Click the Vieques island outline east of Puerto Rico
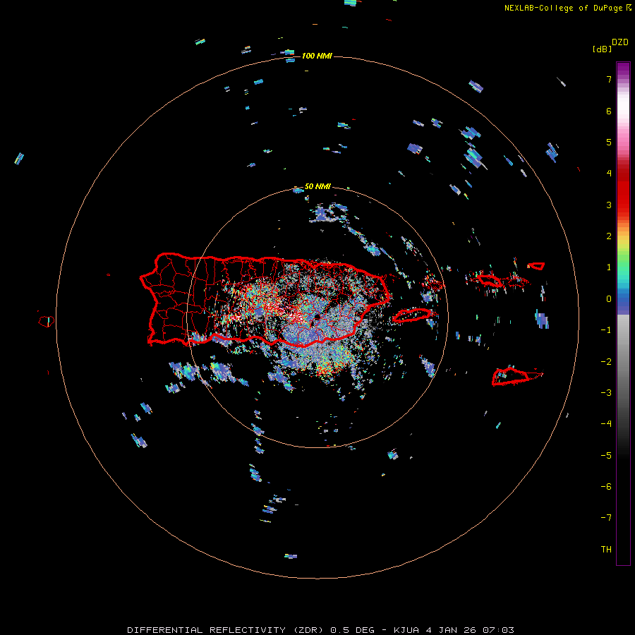 pos(412,315)
